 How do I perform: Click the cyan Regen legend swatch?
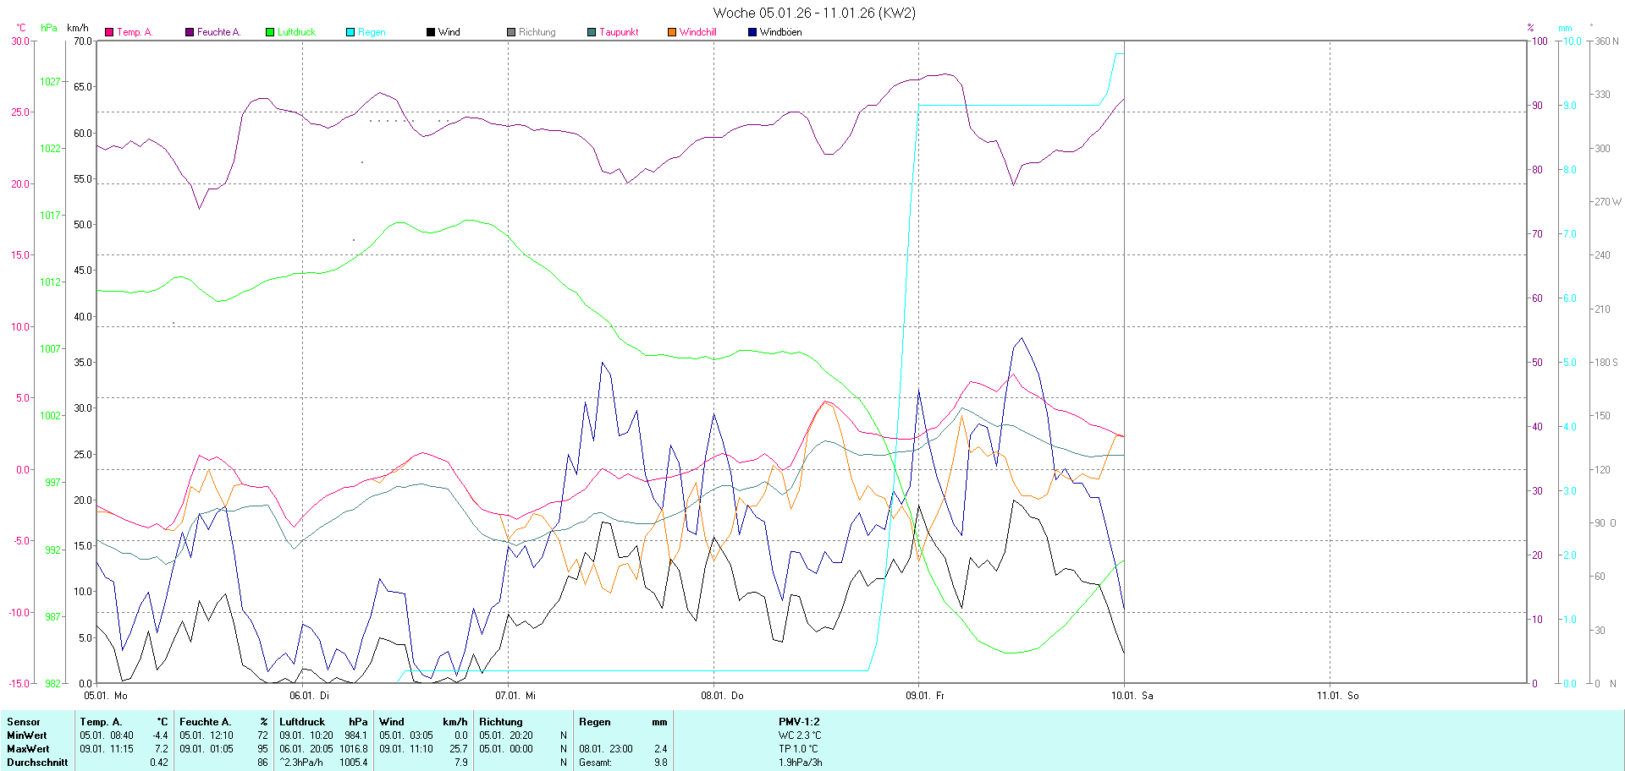[350, 32]
